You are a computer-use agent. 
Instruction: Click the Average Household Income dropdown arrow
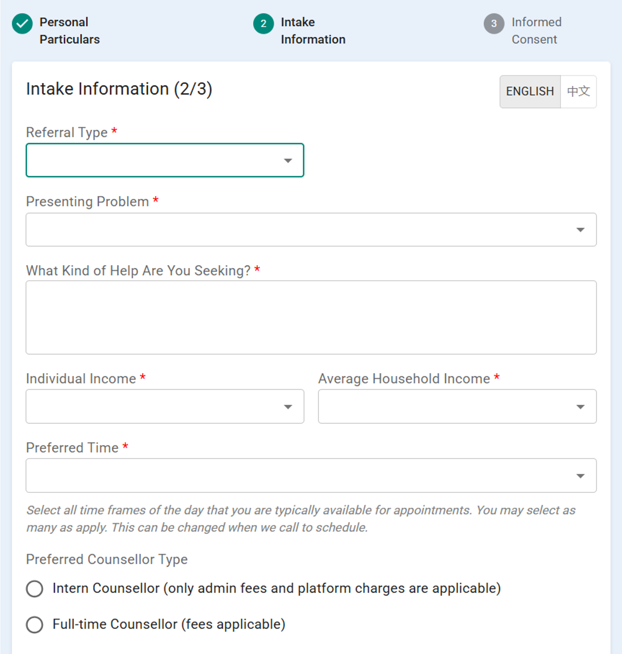pyautogui.click(x=580, y=407)
